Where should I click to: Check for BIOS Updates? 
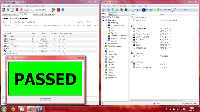163,10
